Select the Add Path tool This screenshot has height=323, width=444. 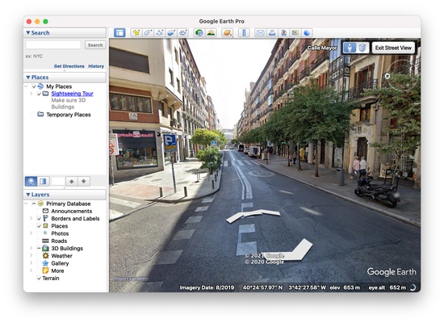160,32
